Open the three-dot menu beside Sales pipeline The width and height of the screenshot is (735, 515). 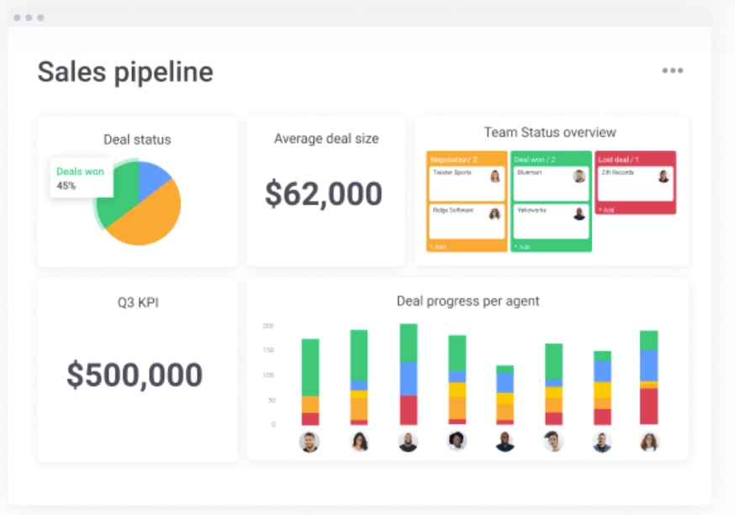(x=672, y=71)
